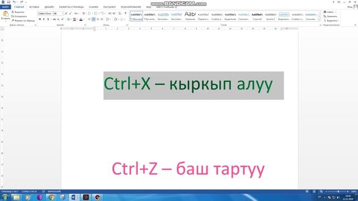
Task: Select the Название style thumbnail
Action: click(x=190, y=16)
